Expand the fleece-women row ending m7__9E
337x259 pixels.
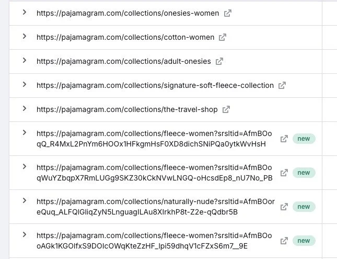[x=25, y=235]
